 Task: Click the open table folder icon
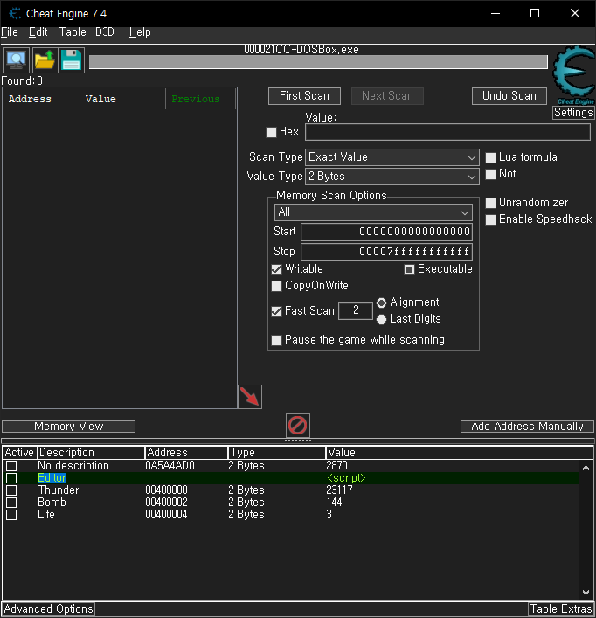tap(45, 60)
